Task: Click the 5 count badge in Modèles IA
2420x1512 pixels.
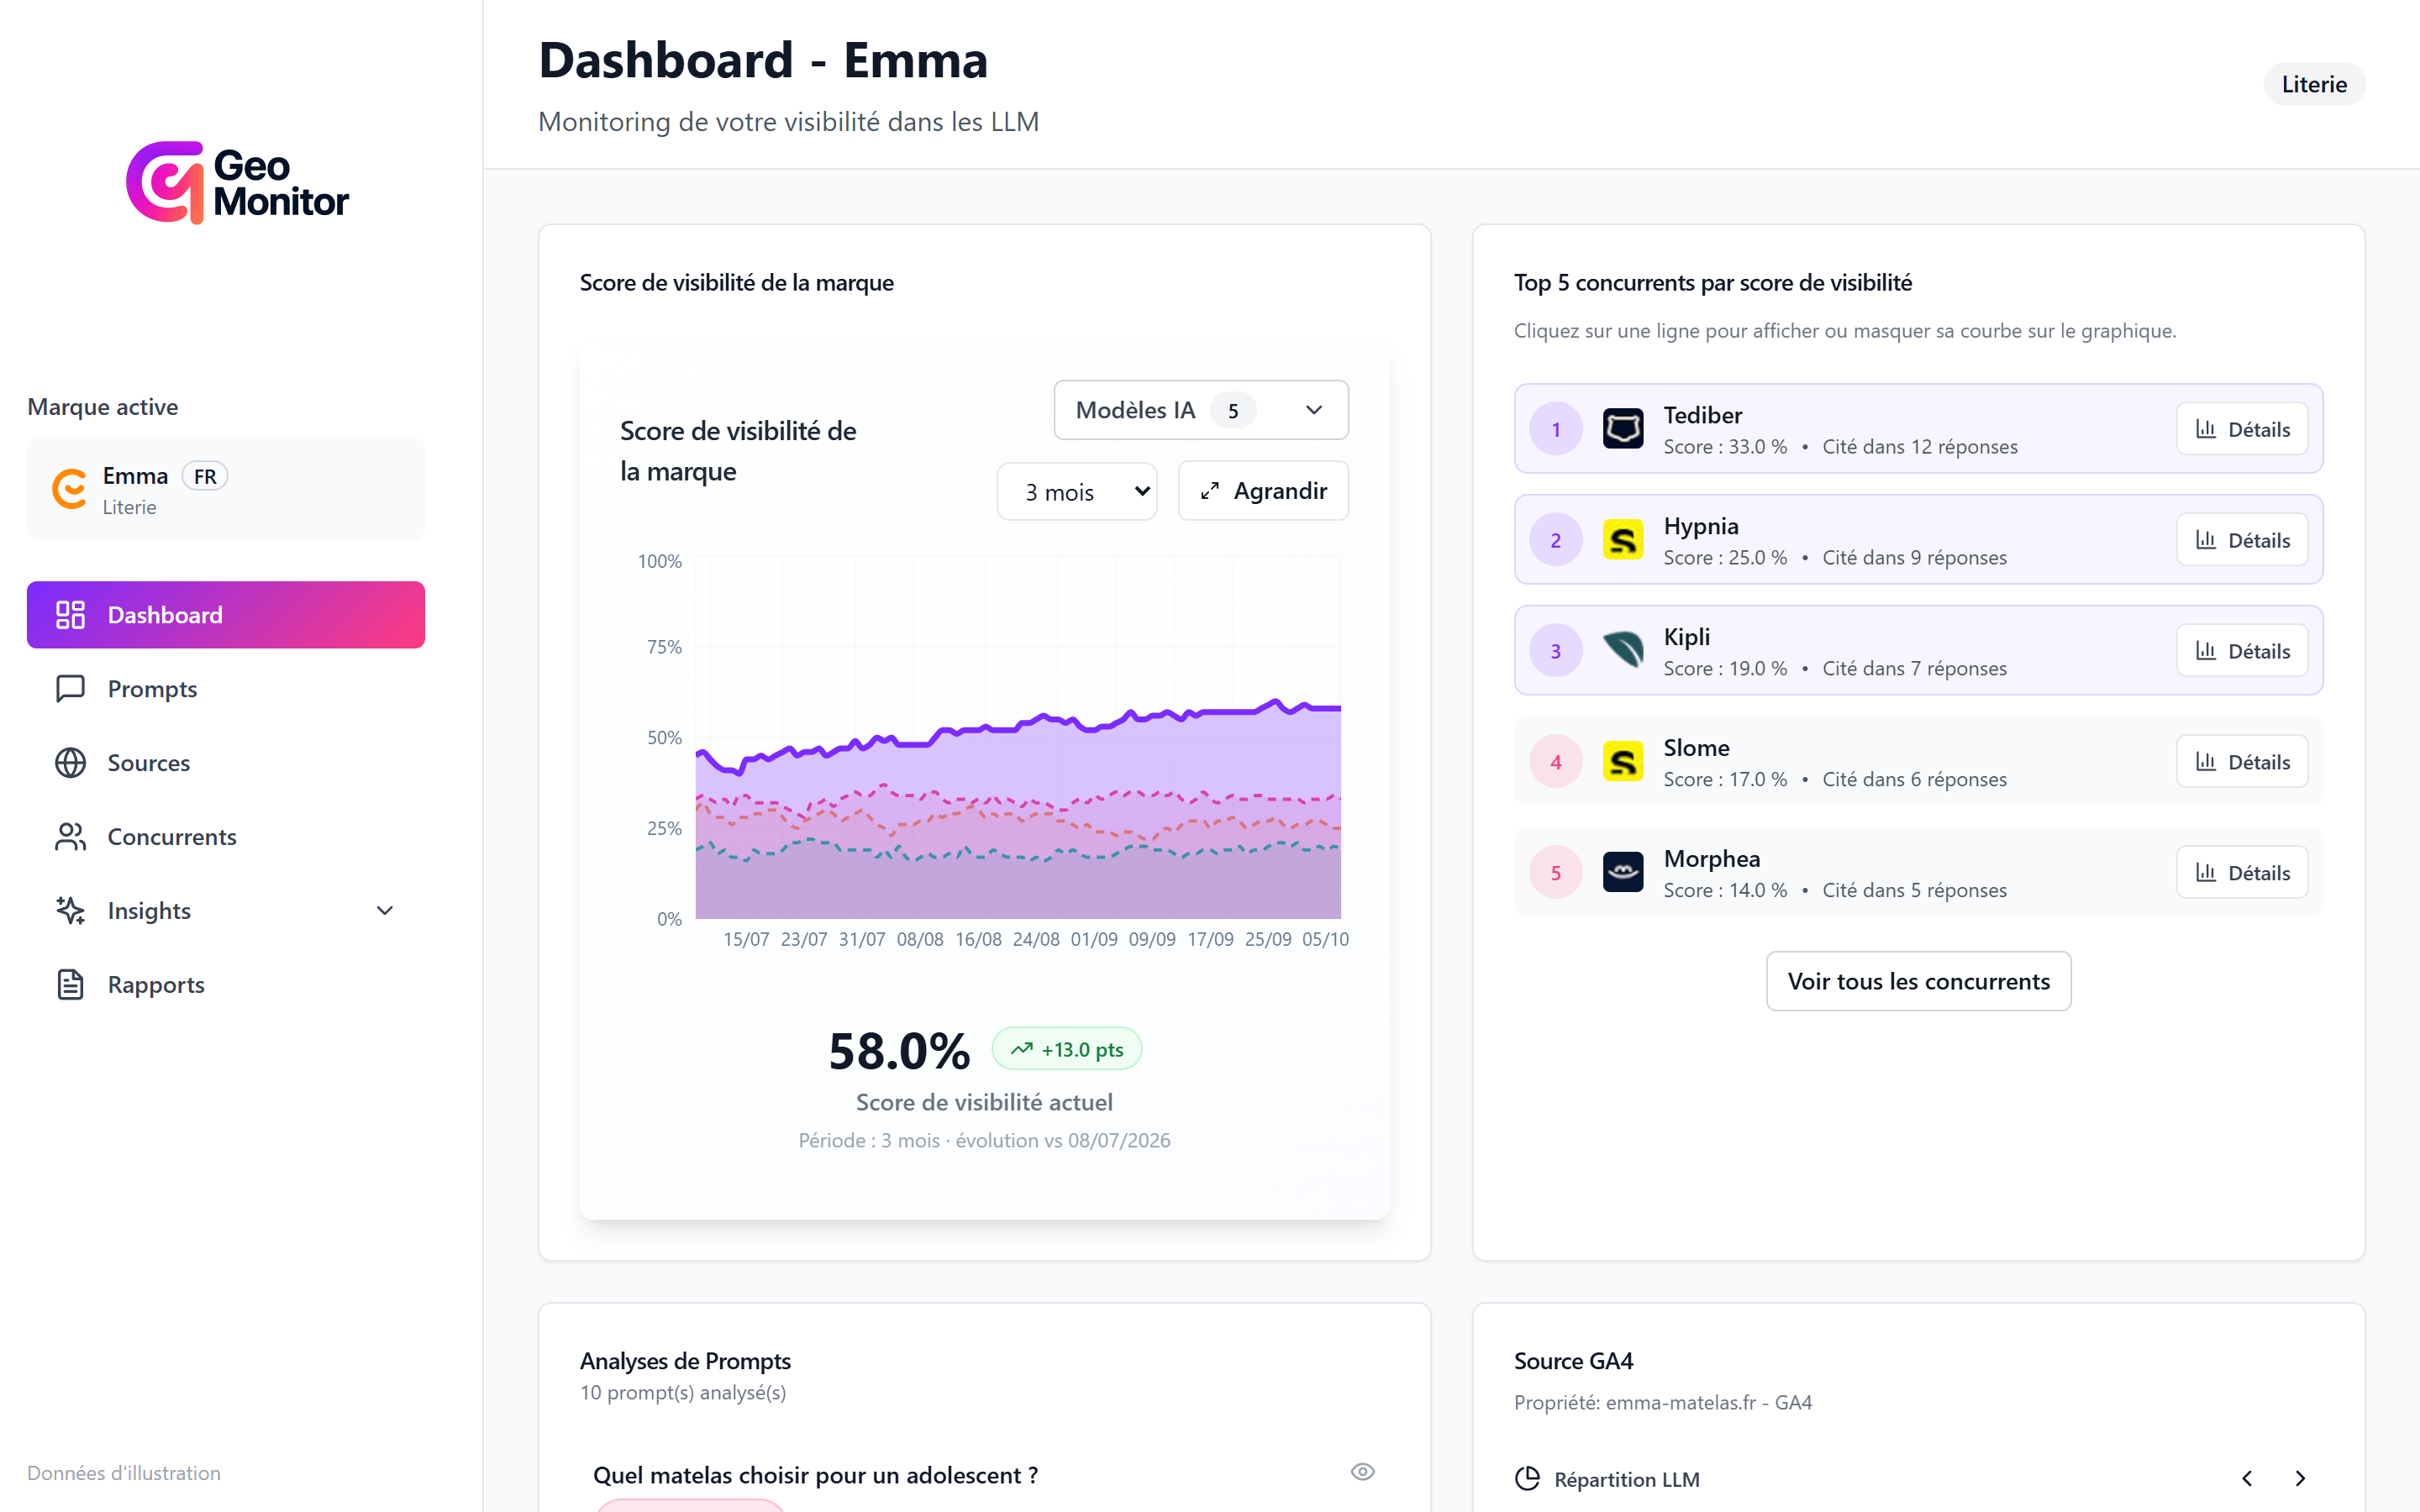Action: (1233, 410)
